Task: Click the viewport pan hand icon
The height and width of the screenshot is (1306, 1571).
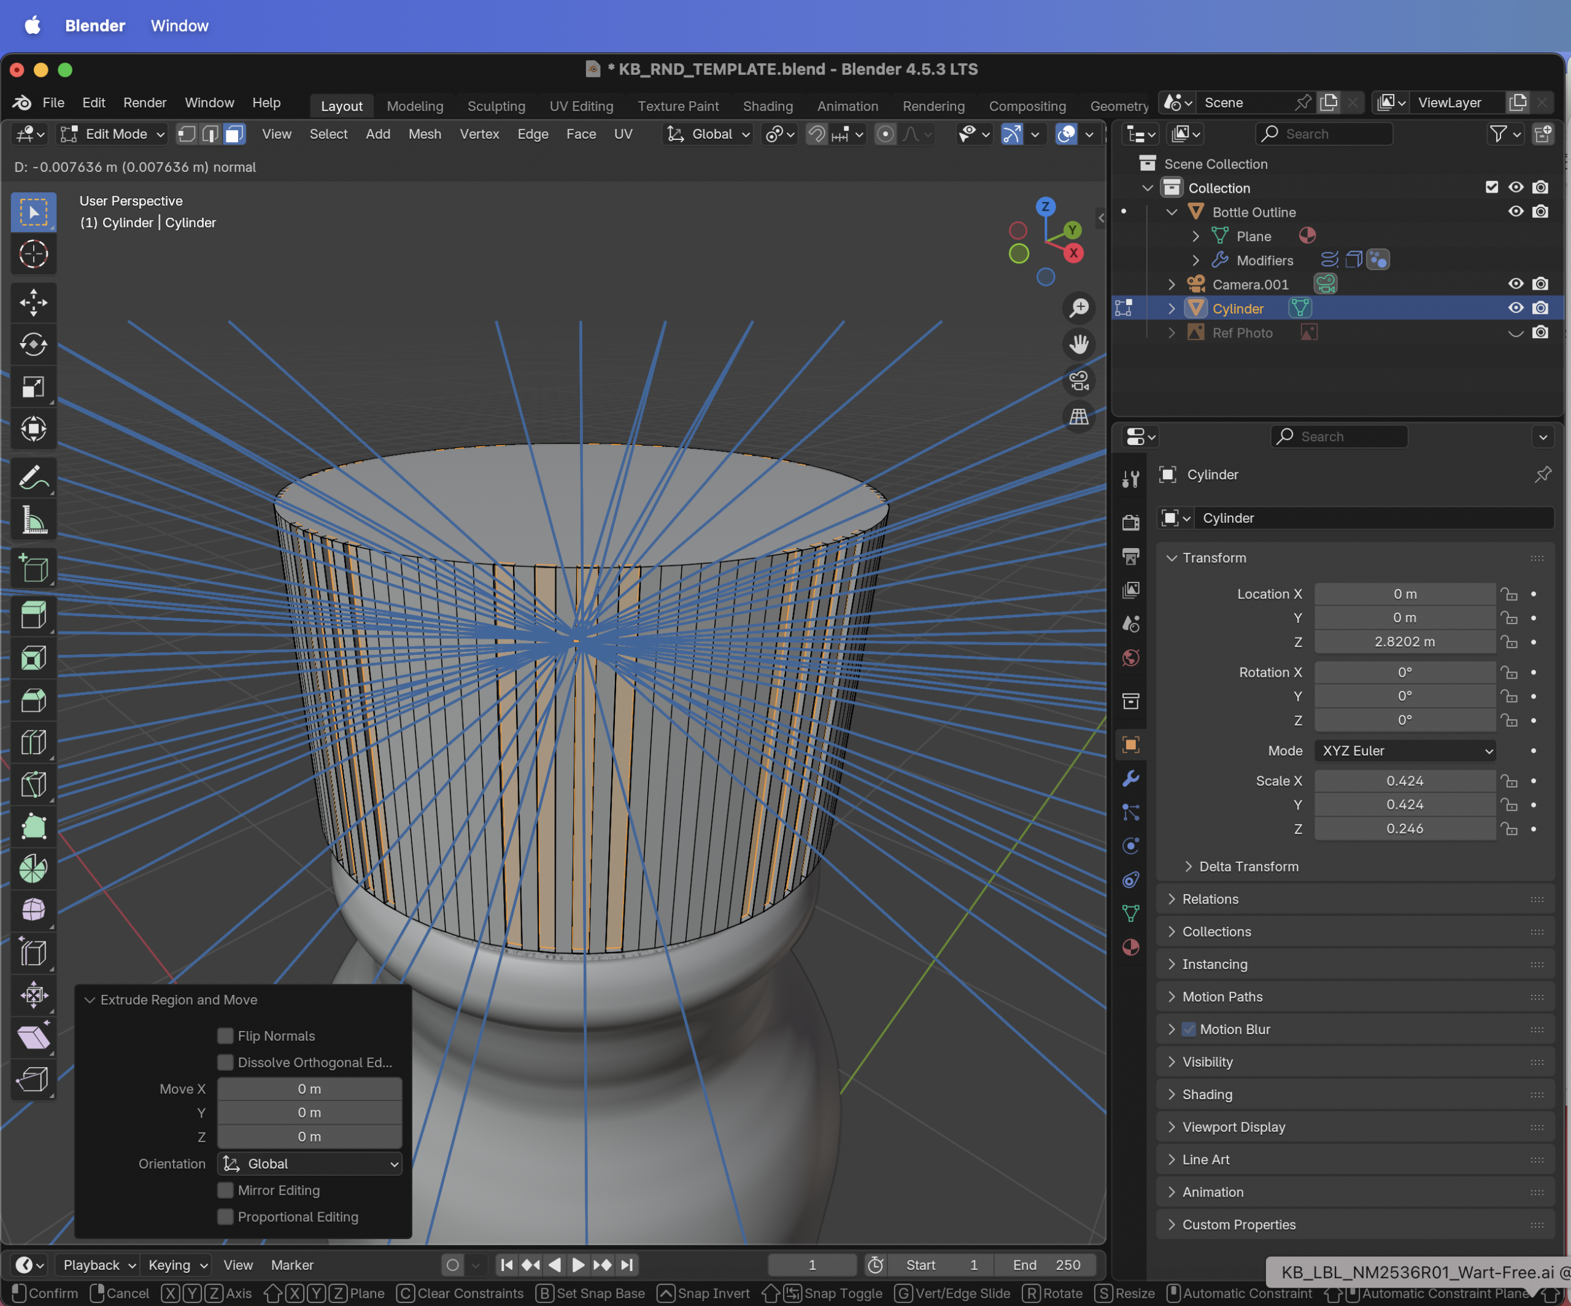Action: (x=1079, y=344)
